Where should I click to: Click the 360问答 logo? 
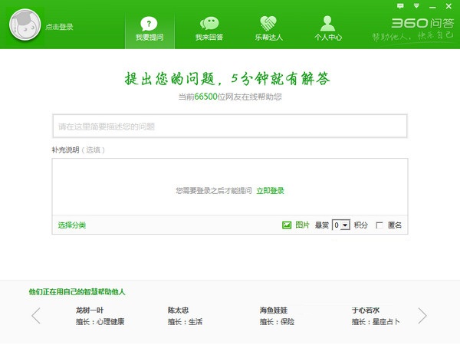pos(422,23)
